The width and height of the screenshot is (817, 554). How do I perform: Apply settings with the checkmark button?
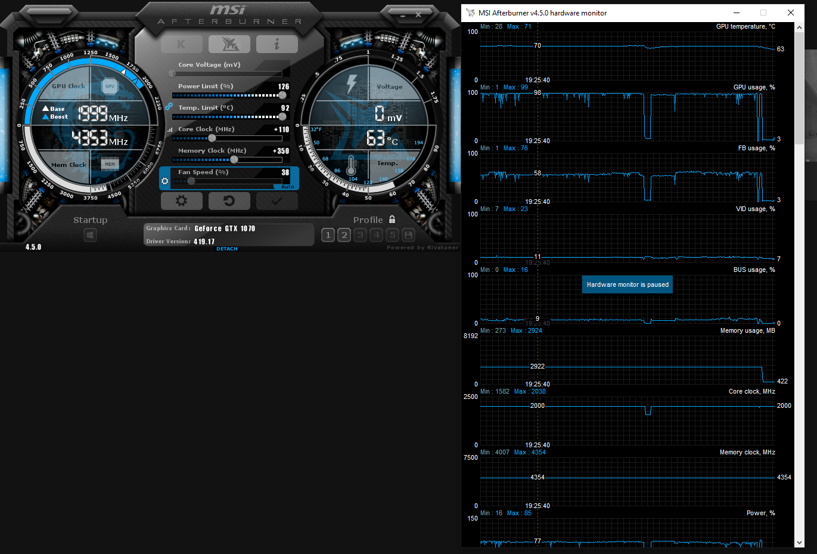[x=277, y=201]
